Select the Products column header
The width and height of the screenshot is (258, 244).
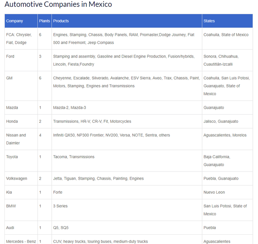127,21
